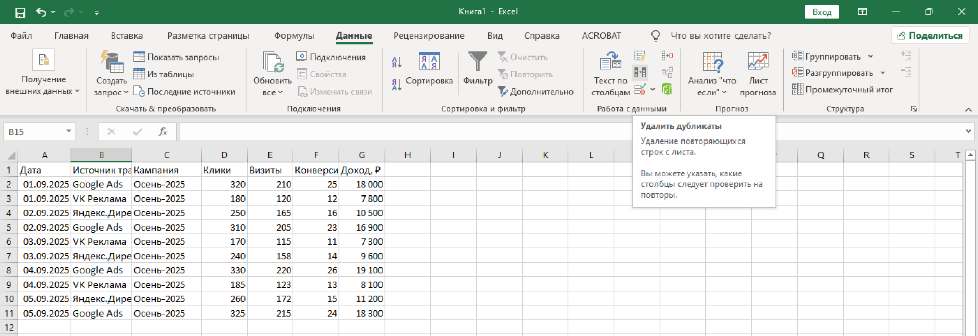
Task: Click the green Manage Data Model icon
Action: point(667,89)
